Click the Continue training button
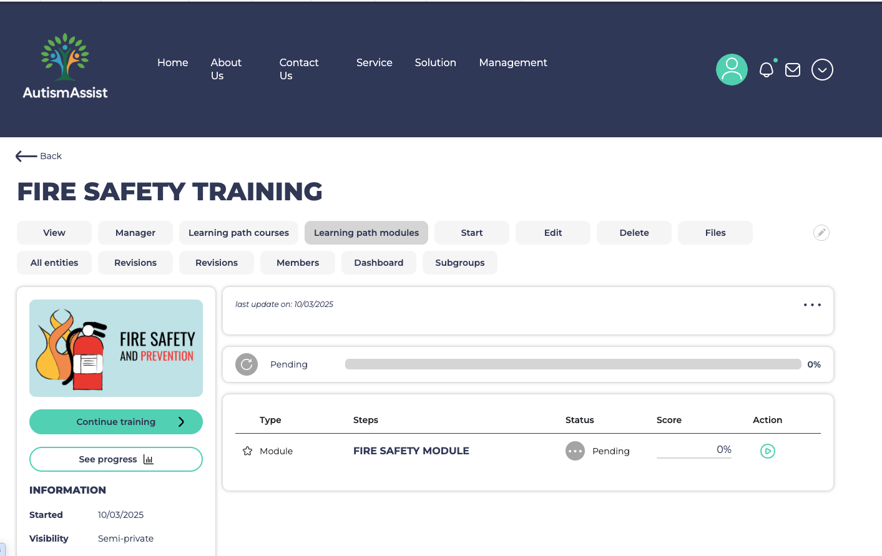This screenshot has height=556, width=882. [115, 422]
